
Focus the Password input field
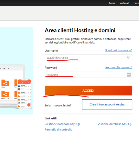89,75
